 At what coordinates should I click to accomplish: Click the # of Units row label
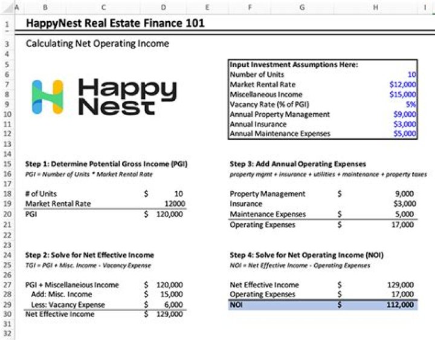point(41,194)
